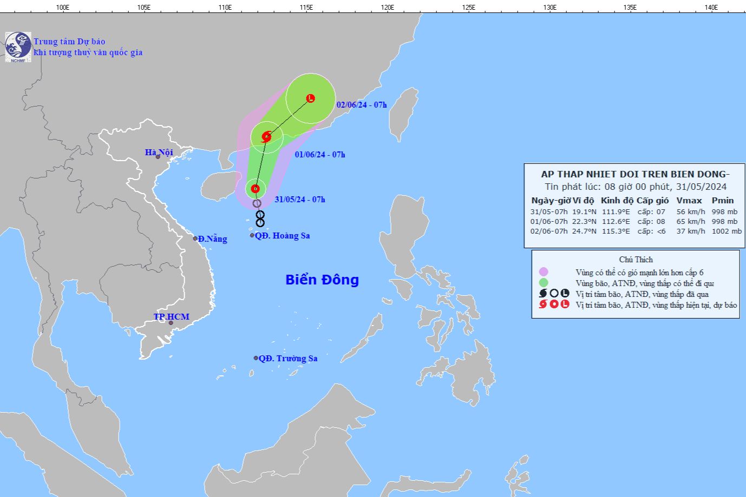Click the 'Trung tâm Dự báo' header text
Screen dimensions: 746x497
click(x=69, y=42)
